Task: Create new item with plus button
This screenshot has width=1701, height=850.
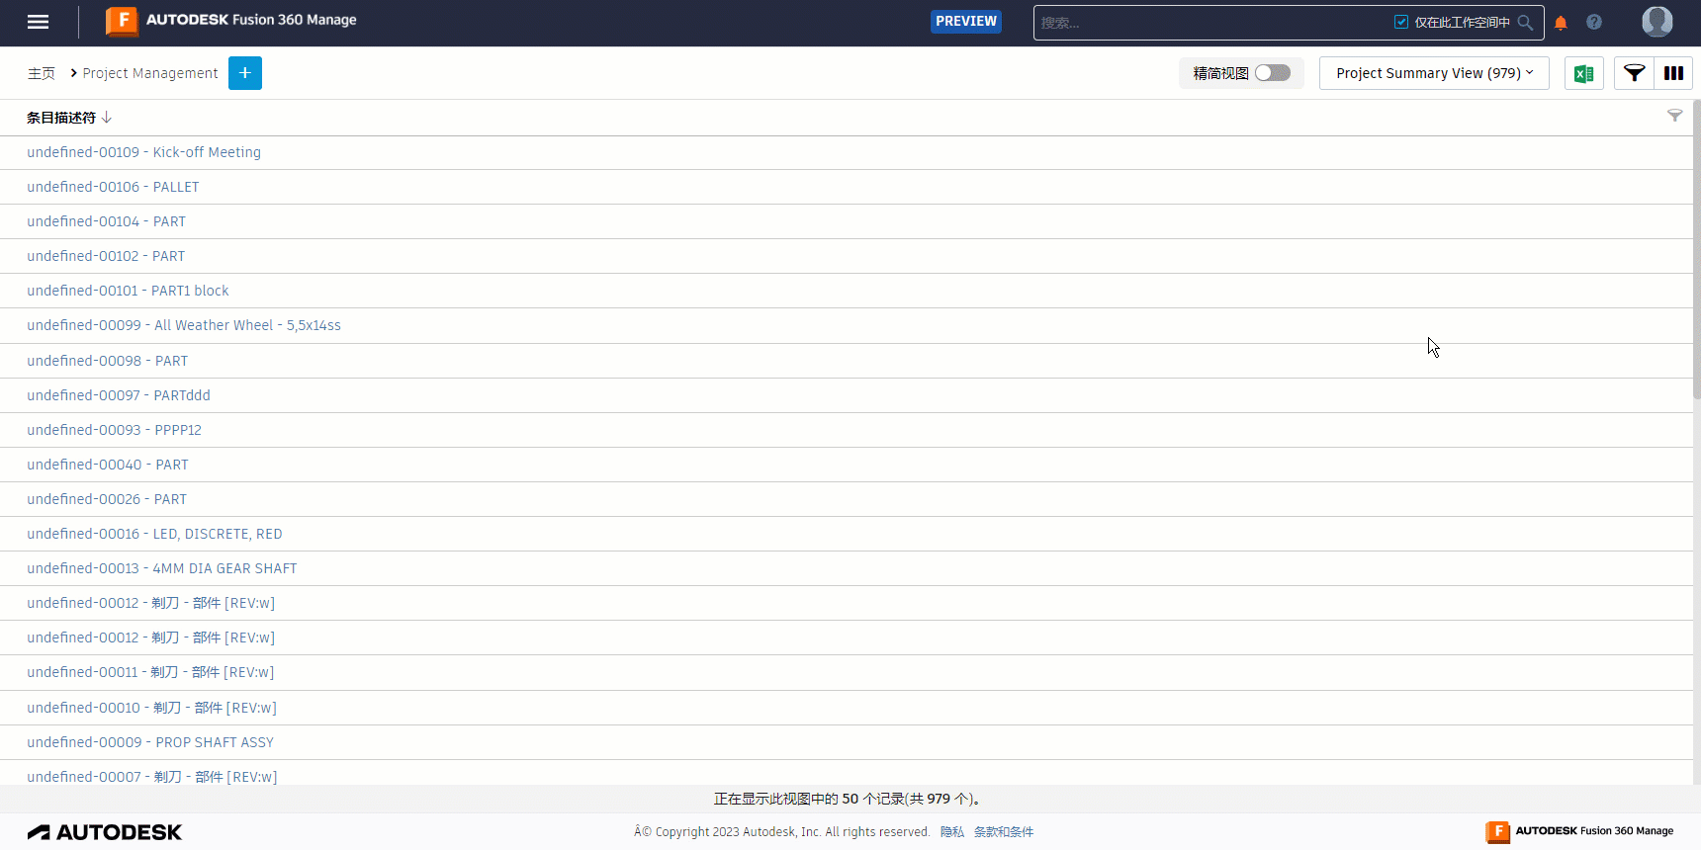Action: 245,73
